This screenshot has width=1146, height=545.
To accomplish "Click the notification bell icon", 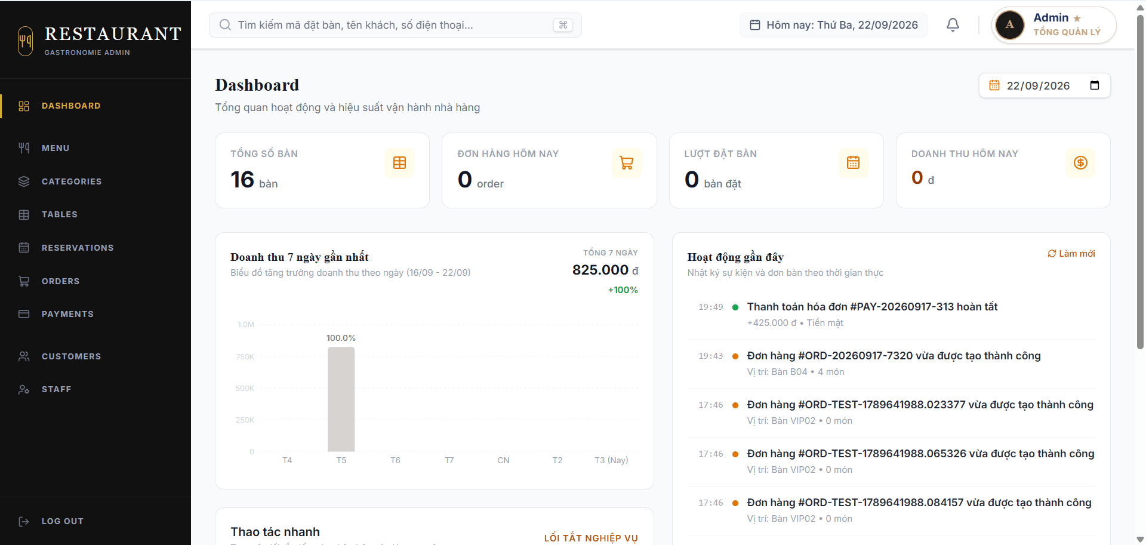I will click(953, 24).
